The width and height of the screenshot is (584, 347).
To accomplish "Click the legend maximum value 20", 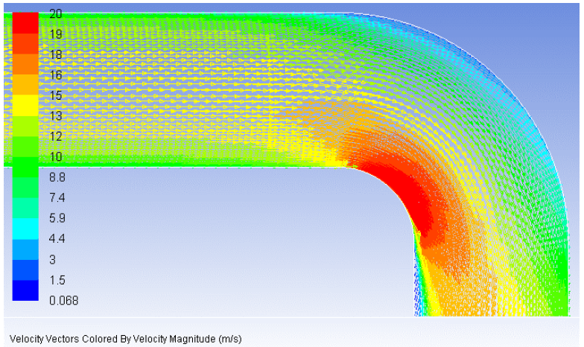I will [x=55, y=13].
